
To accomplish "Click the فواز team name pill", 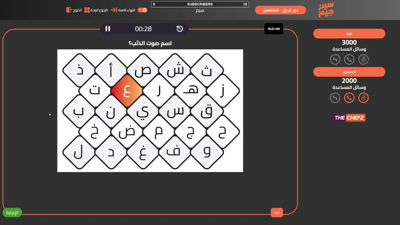I will pos(349,34).
